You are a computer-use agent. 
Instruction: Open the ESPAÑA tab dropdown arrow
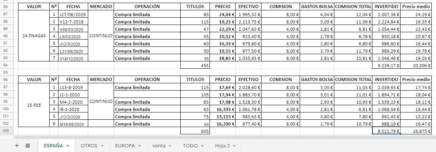(67, 146)
